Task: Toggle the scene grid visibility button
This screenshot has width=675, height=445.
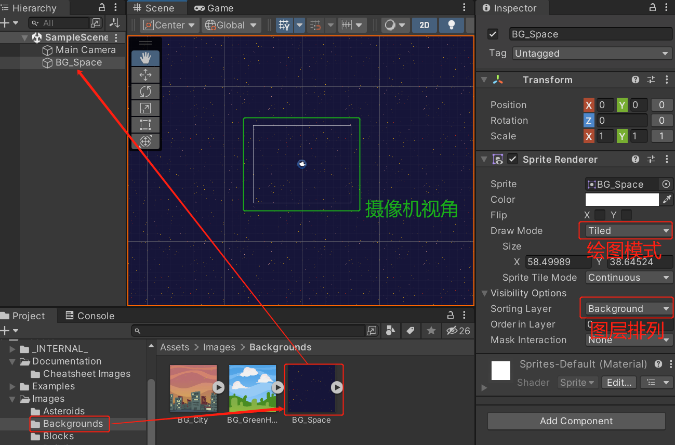Action: [x=284, y=25]
